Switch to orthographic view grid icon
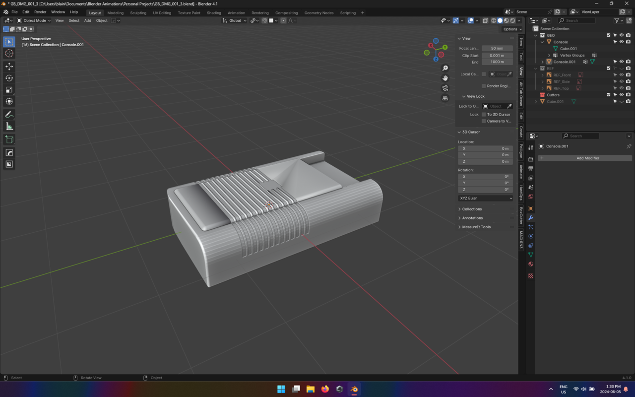635x397 pixels. [x=445, y=98]
